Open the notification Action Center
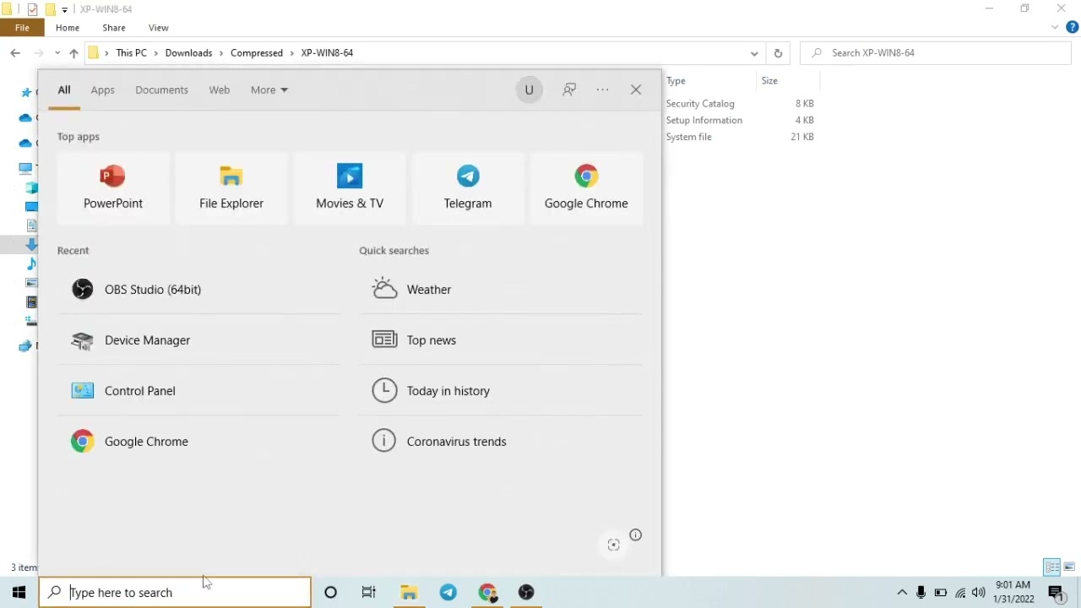 pyautogui.click(x=1057, y=593)
